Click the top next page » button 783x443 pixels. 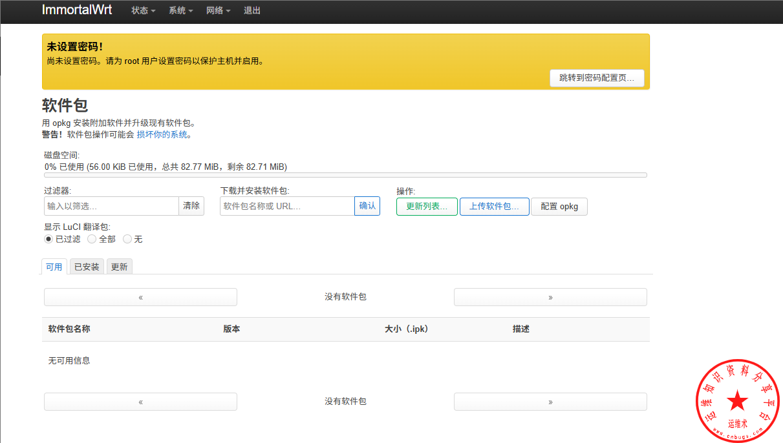coord(550,297)
